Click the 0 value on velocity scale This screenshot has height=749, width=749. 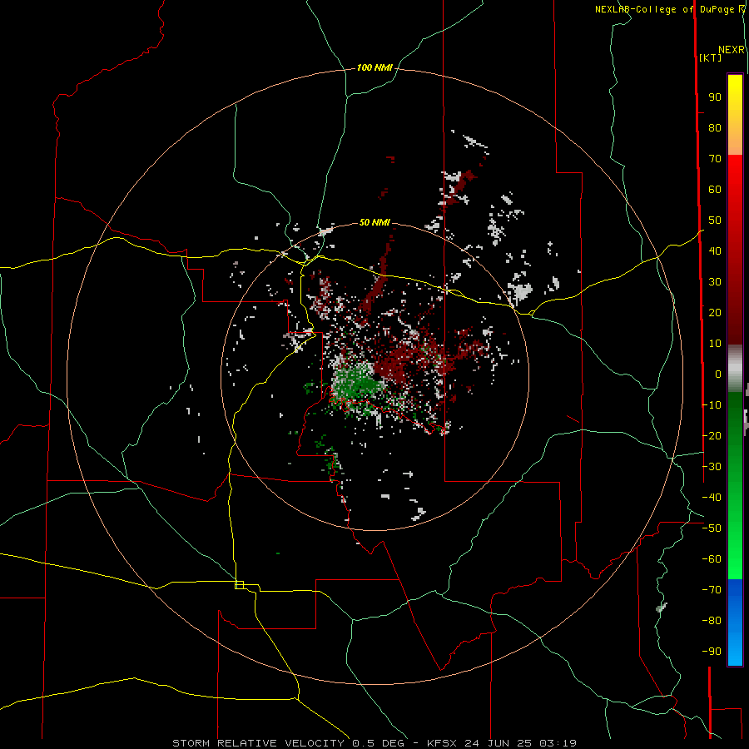(x=718, y=374)
